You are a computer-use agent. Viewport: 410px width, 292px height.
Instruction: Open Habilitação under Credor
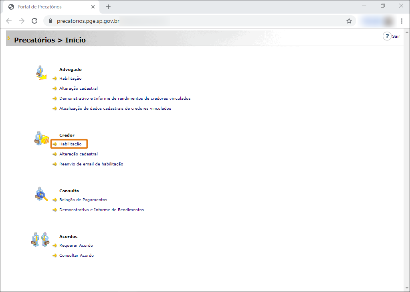(x=71, y=144)
